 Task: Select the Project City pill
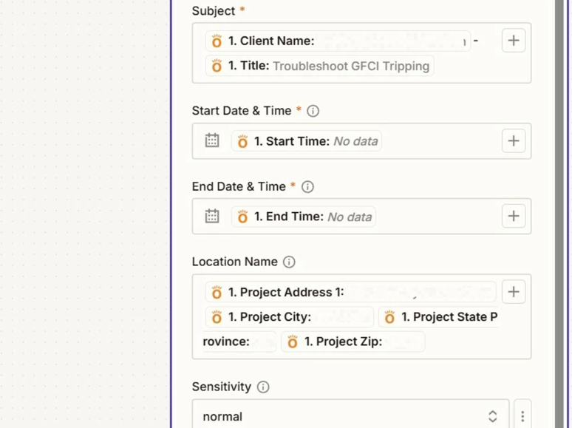click(x=289, y=317)
